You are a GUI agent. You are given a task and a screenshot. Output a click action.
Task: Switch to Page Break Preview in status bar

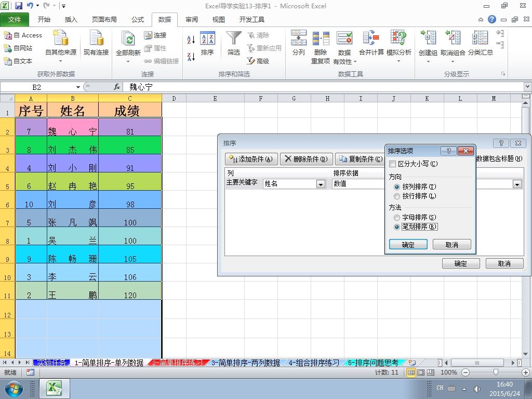point(431,373)
